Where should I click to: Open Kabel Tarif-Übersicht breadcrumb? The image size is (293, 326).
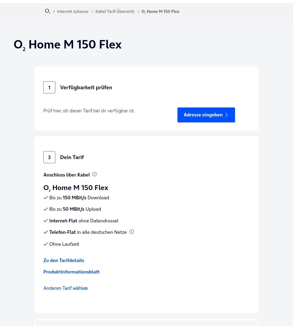(115, 11)
